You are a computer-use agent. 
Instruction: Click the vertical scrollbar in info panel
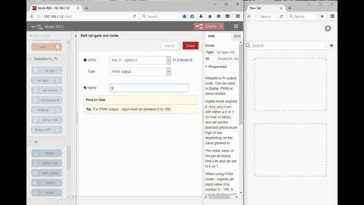tap(241, 84)
